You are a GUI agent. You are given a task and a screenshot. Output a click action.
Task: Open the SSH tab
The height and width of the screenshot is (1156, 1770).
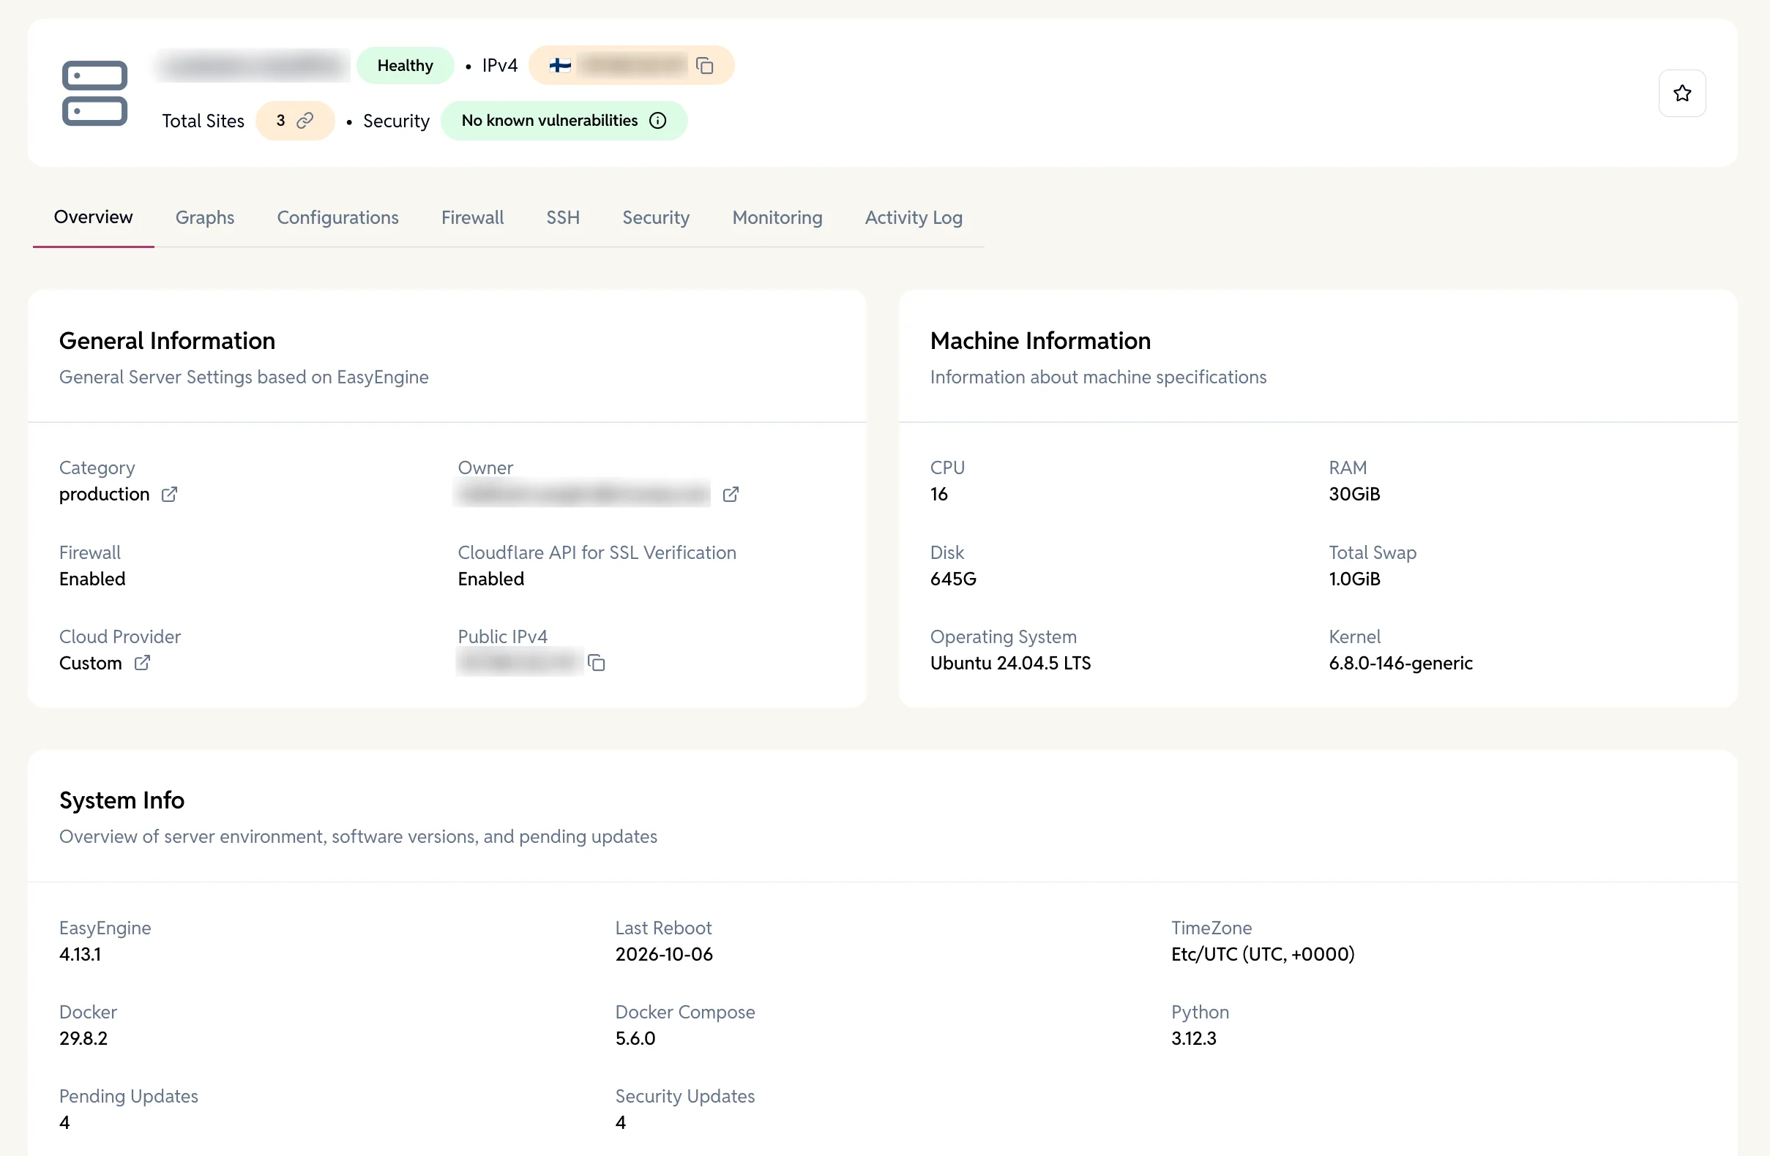(x=562, y=217)
